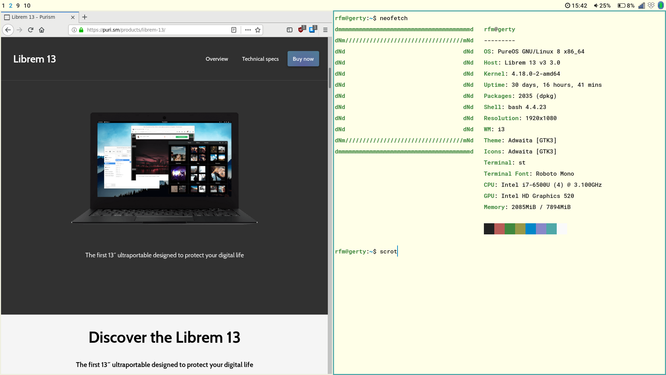Open the page actions three-dots menu
Viewport: 666px width, 375px height.
[x=248, y=30]
